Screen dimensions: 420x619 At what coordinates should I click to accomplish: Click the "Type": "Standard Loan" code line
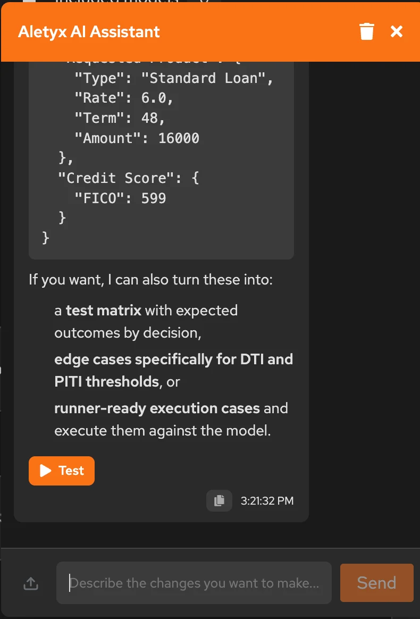pos(174,78)
